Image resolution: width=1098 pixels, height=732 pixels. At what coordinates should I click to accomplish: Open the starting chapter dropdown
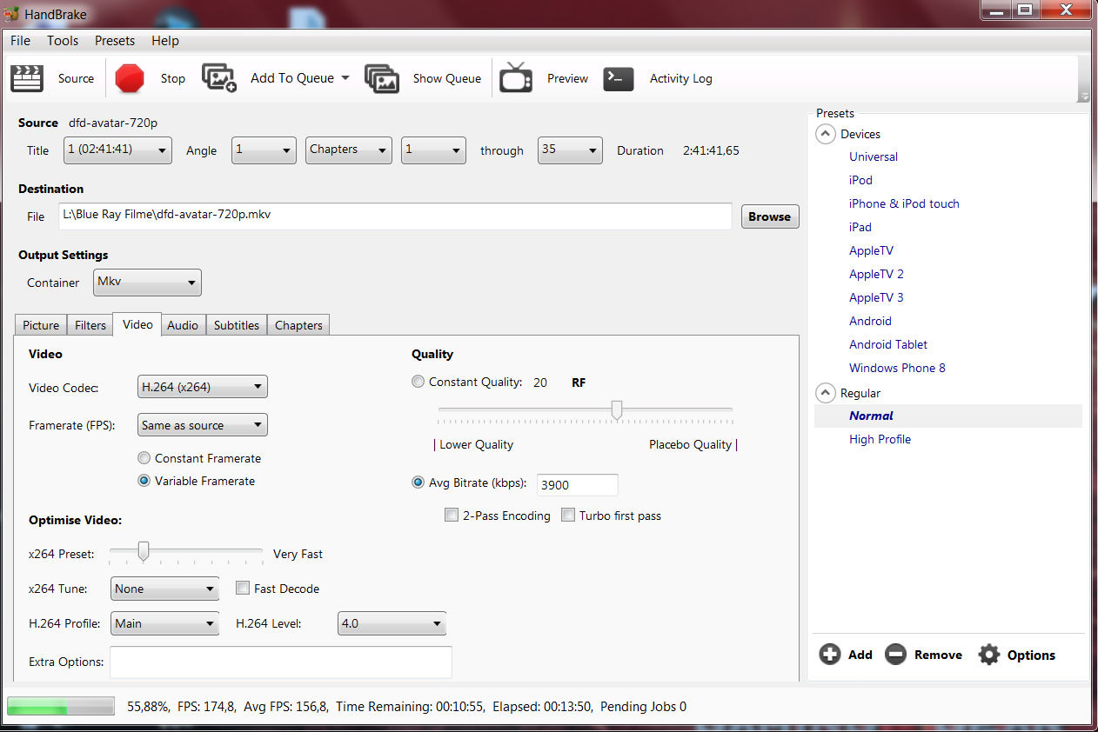(x=433, y=150)
